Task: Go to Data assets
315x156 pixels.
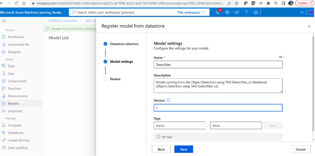Action: 11,66
